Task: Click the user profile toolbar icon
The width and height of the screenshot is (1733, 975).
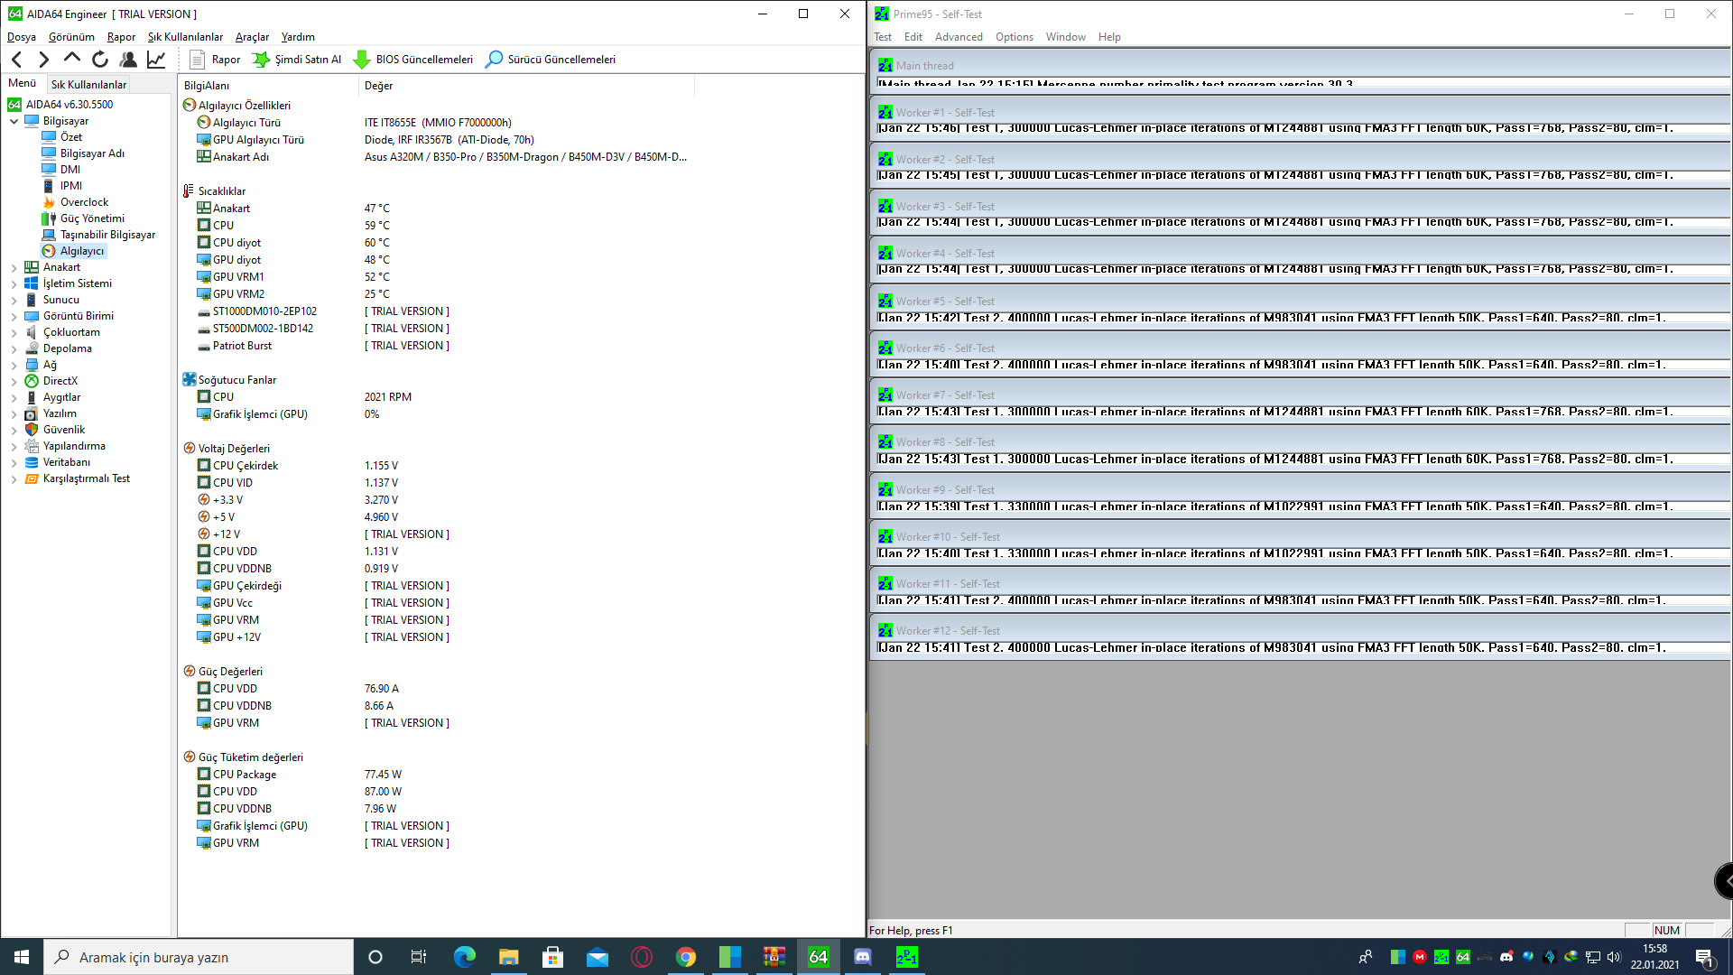Action: (128, 60)
